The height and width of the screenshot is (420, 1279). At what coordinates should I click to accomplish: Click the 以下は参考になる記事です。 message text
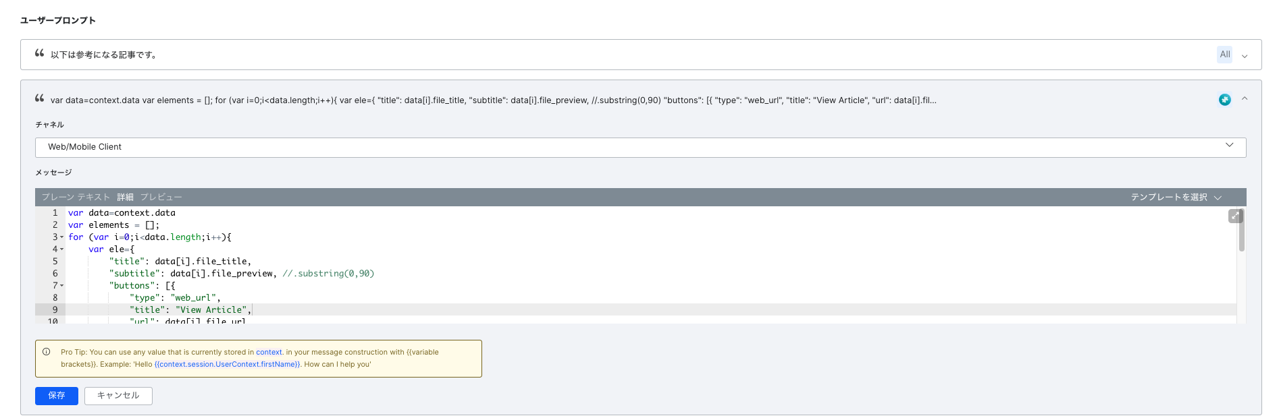[x=105, y=55]
